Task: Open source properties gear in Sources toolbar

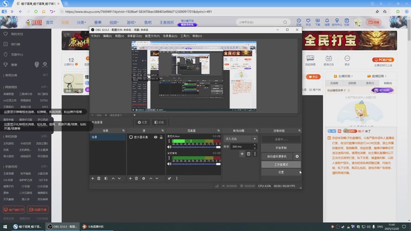Action: 143,178
